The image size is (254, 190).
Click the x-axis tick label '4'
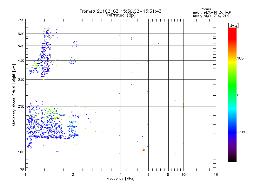click(x=121, y=174)
